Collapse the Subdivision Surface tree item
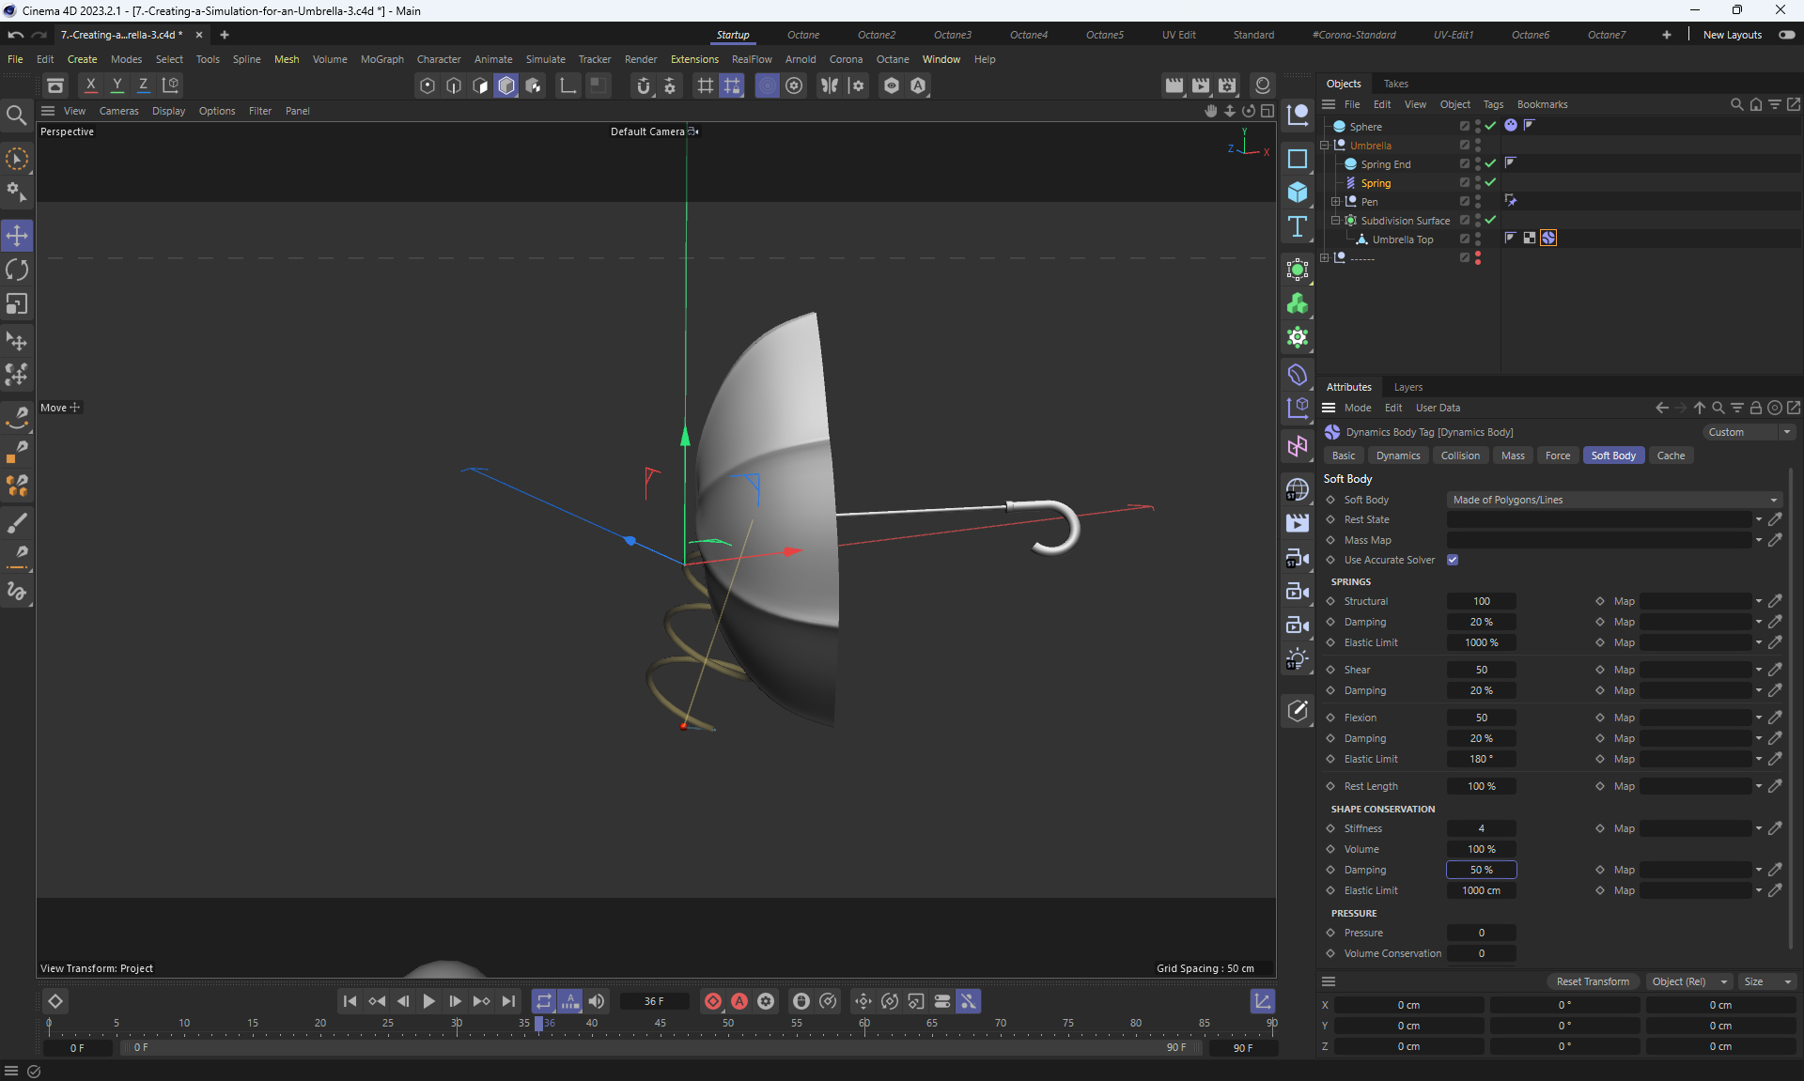This screenshot has height=1081, width=1804. point(1335,221)
